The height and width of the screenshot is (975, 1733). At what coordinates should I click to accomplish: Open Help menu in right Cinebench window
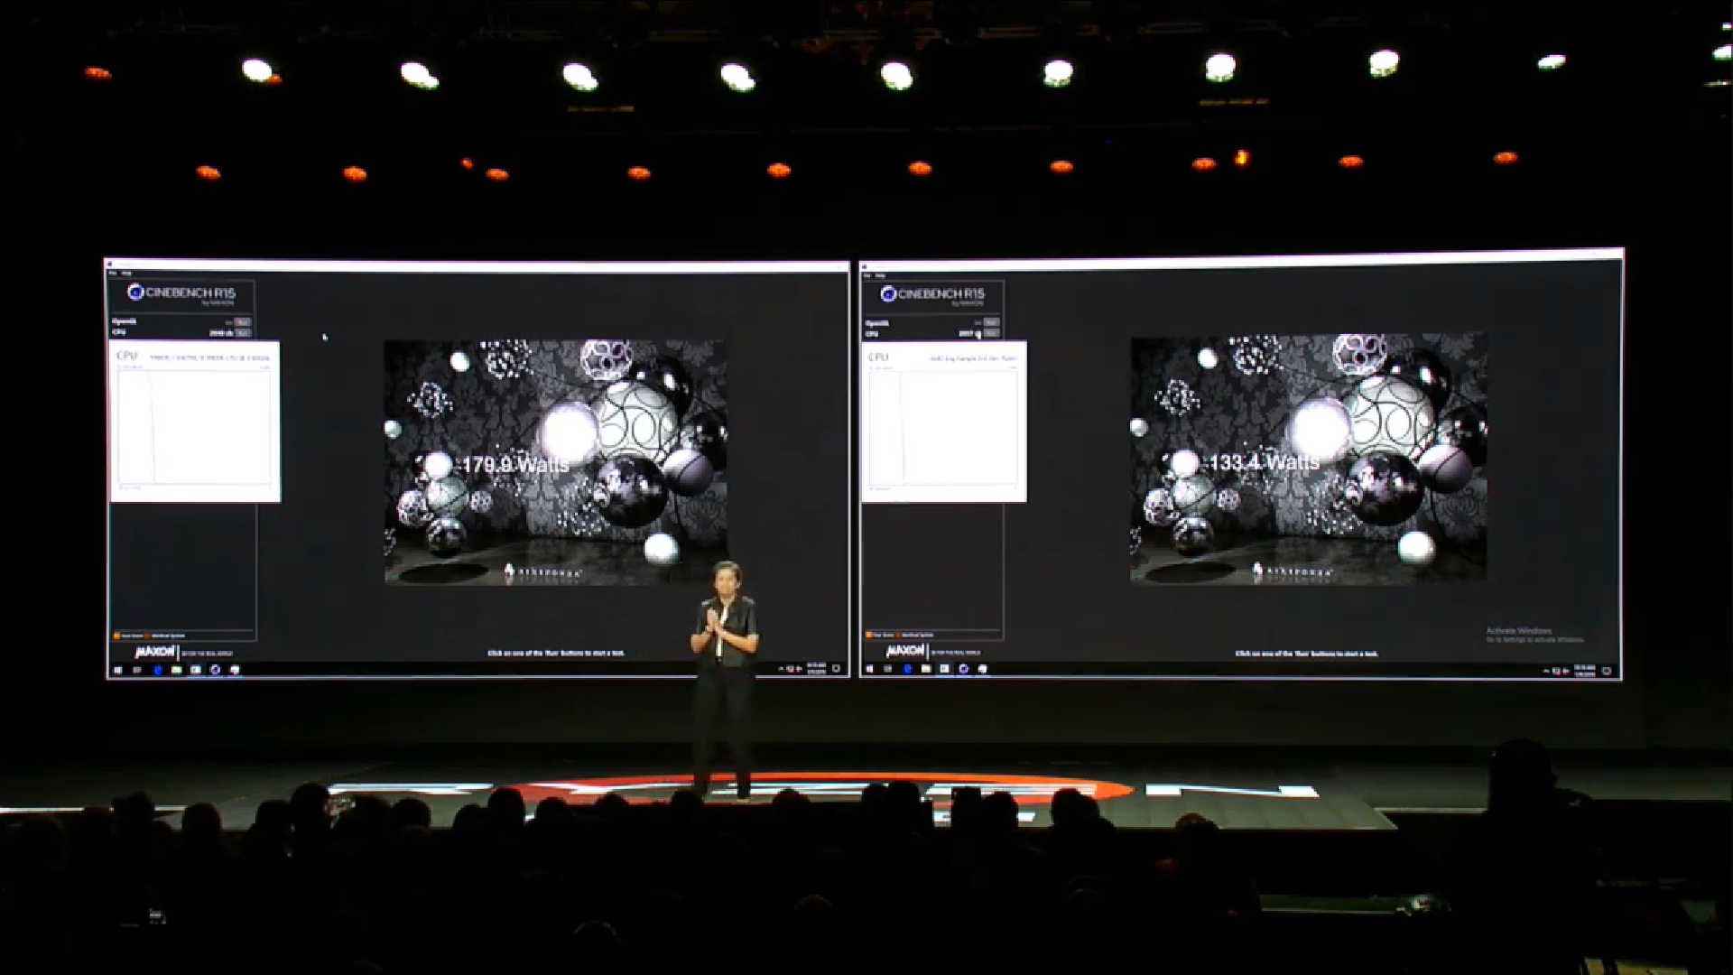pyautogui.click(x=880, y=274)
